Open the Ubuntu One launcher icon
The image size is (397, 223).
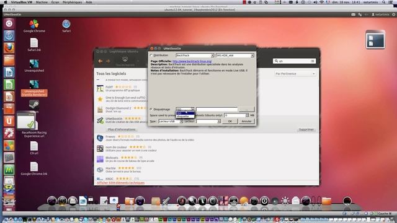click(9, 121)
